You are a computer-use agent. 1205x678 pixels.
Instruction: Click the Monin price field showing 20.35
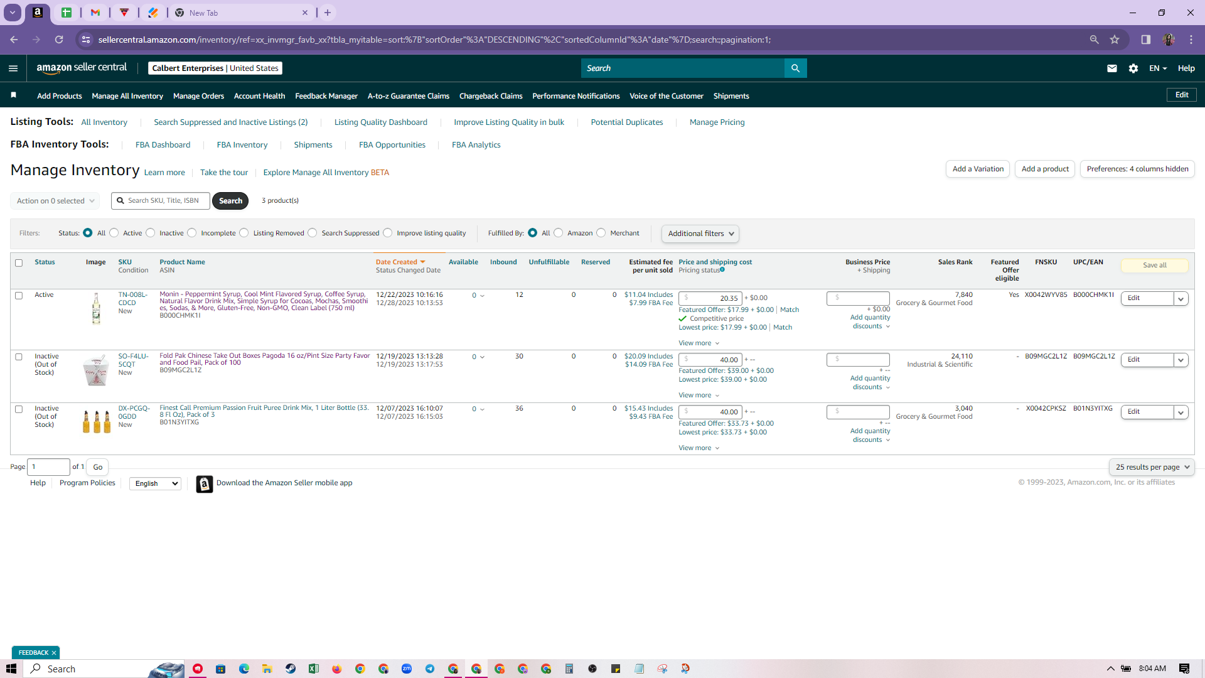pyautogui.click(x=710, y=298)
